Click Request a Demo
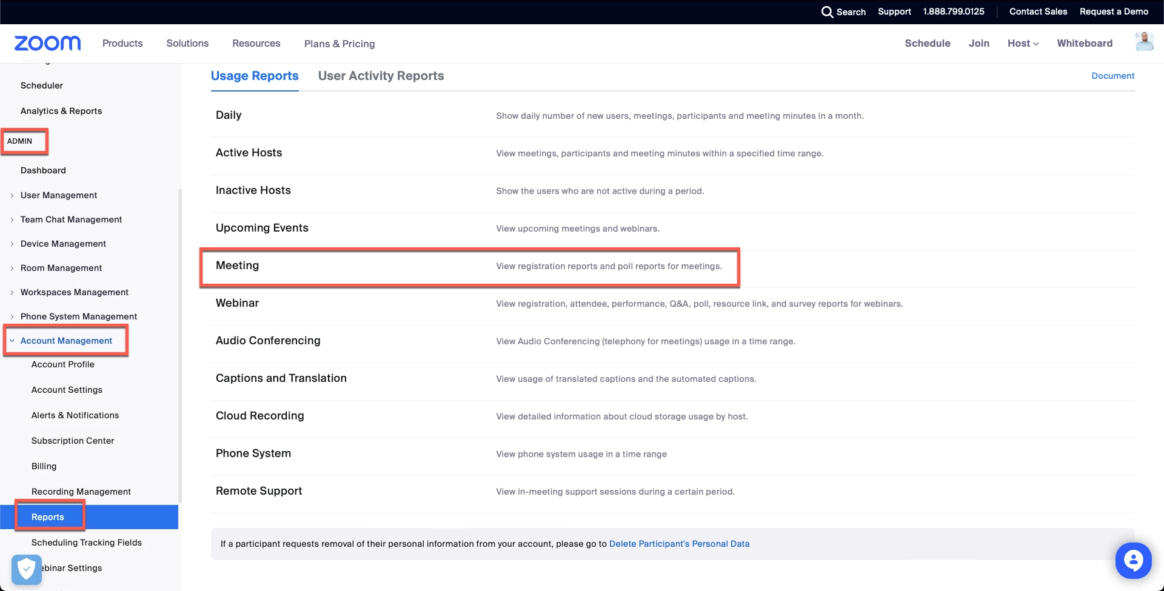1164x591 pixels. click(1114, 12)
